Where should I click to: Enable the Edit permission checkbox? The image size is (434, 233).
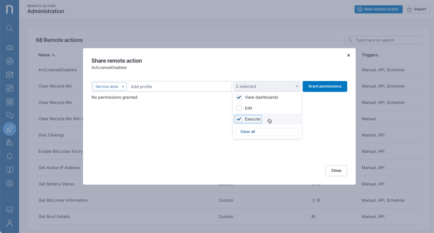[x=239, y=108]
